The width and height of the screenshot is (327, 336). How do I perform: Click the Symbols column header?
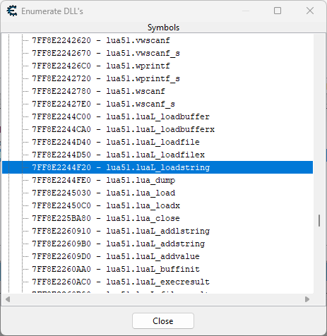click(163, 28)
